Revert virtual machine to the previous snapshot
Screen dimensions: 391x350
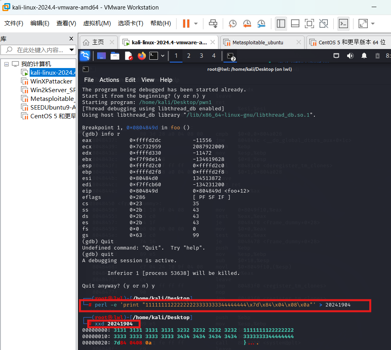247,23
